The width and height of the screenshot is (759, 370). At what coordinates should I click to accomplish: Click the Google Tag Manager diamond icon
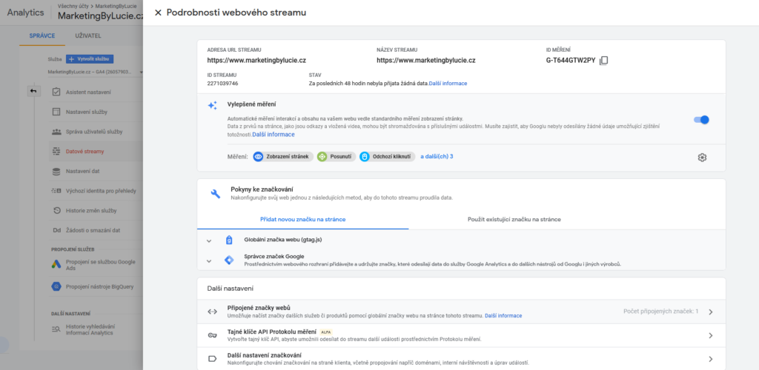pos(229,260)
